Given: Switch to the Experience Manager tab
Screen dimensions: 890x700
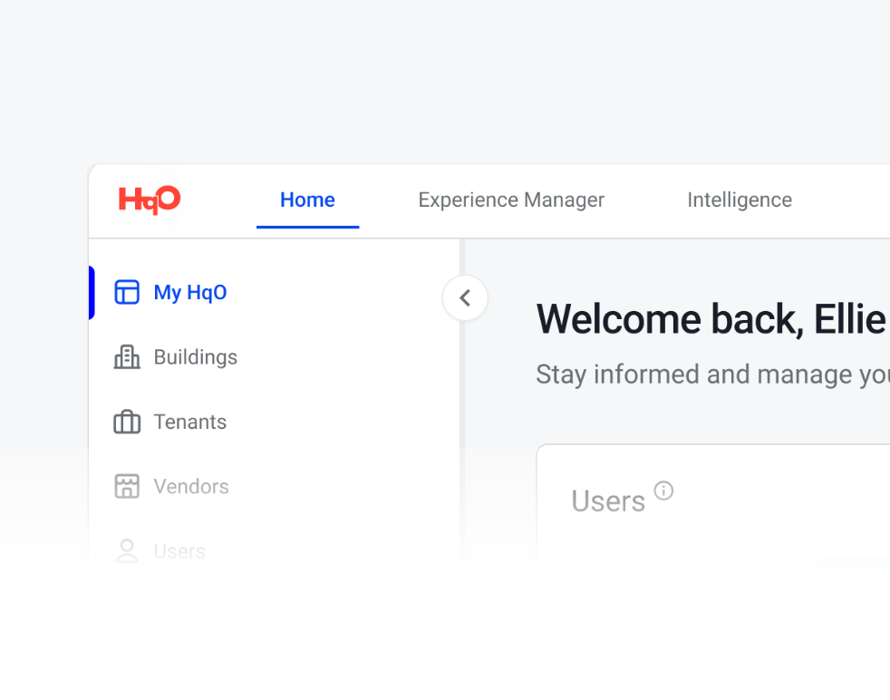Looking at the screenshot, I should (x=511, y=199).
